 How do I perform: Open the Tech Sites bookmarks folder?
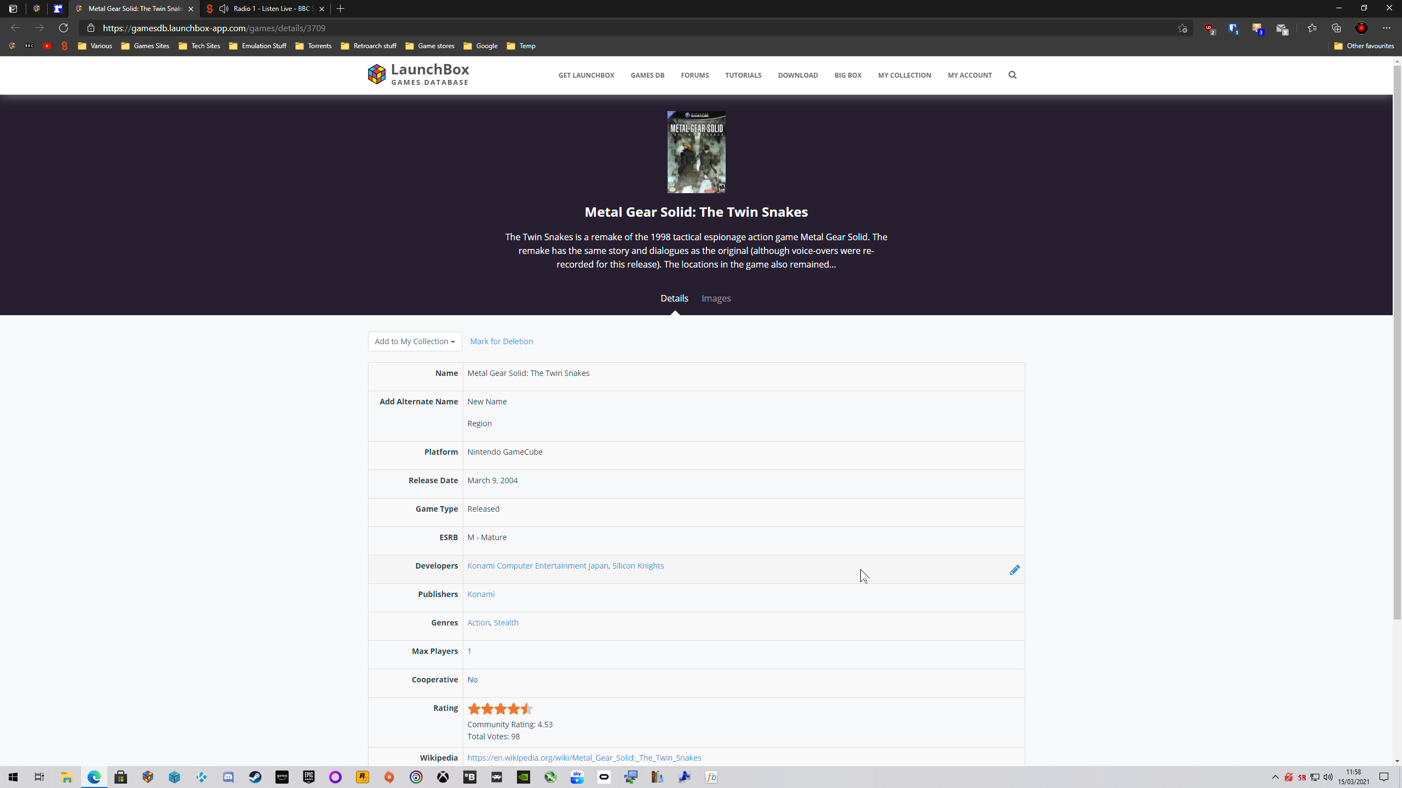tap(199, 46)
